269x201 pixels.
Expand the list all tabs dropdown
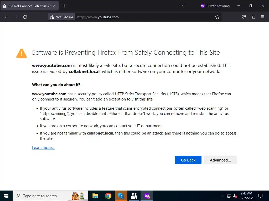coord(183,6)
